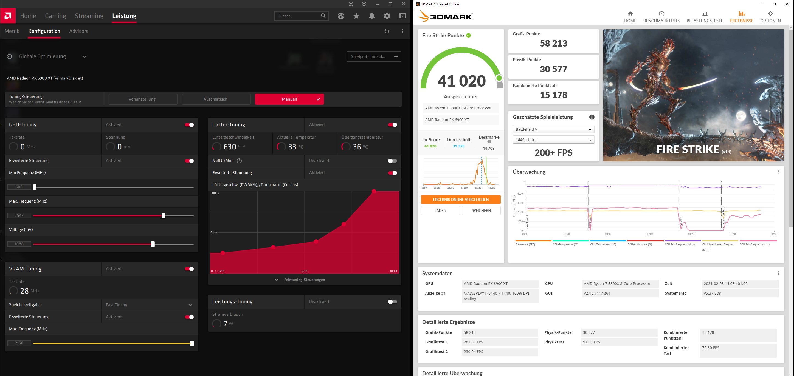Viewport: 794px width, 376px height.
Task: Toggle GPU-Tuning switch off
Action: (189, 125)
